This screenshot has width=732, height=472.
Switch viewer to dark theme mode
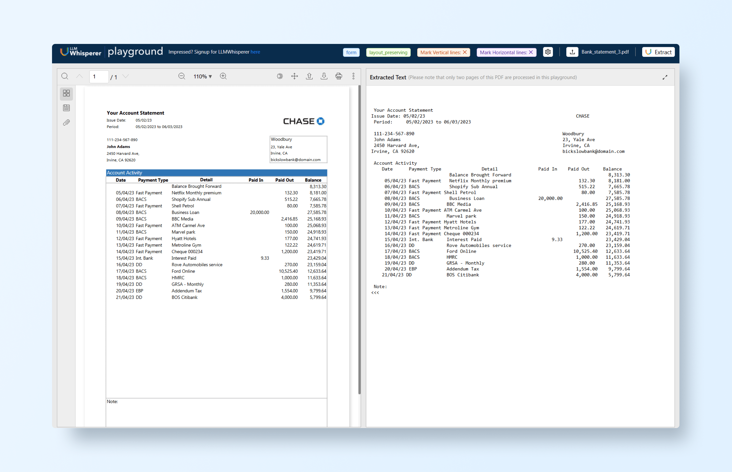pos(280,76)
